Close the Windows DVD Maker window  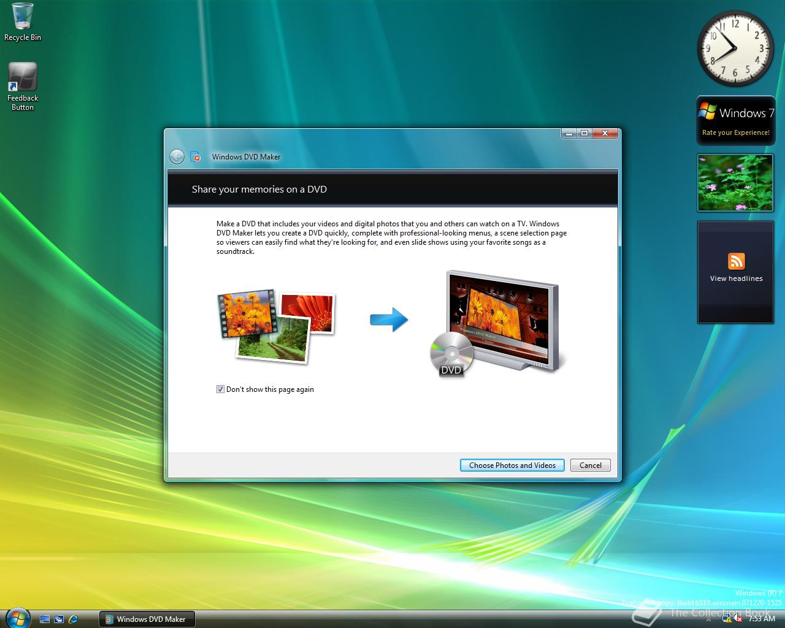[605, 133]
